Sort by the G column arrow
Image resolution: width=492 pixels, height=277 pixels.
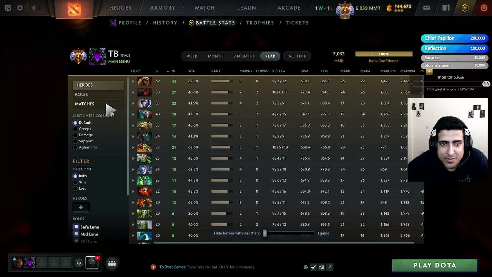(168, 71)
